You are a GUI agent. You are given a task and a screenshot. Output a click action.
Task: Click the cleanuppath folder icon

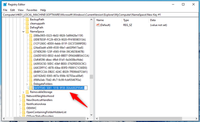pos(27,24)
